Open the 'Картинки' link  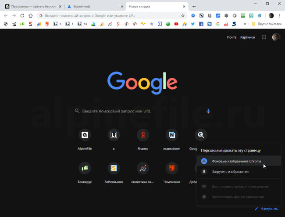tap(248, 37)
